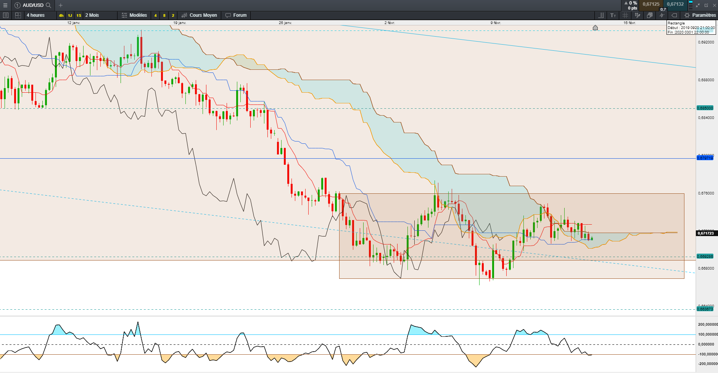Click the 9 févr. date label
This screenshot has width=718, height=373.
496,23
